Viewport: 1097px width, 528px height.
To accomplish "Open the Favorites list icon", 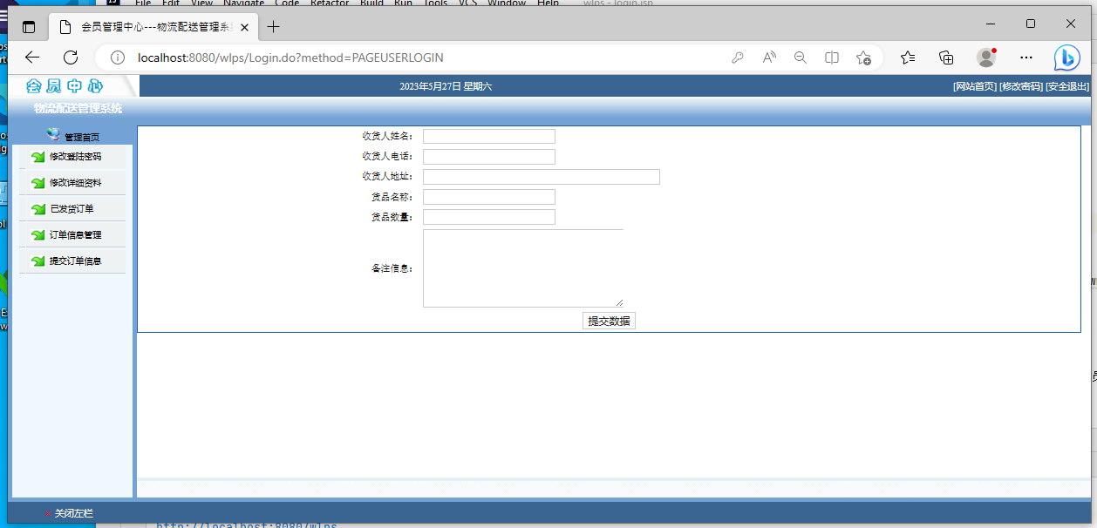I will (908, 58).
